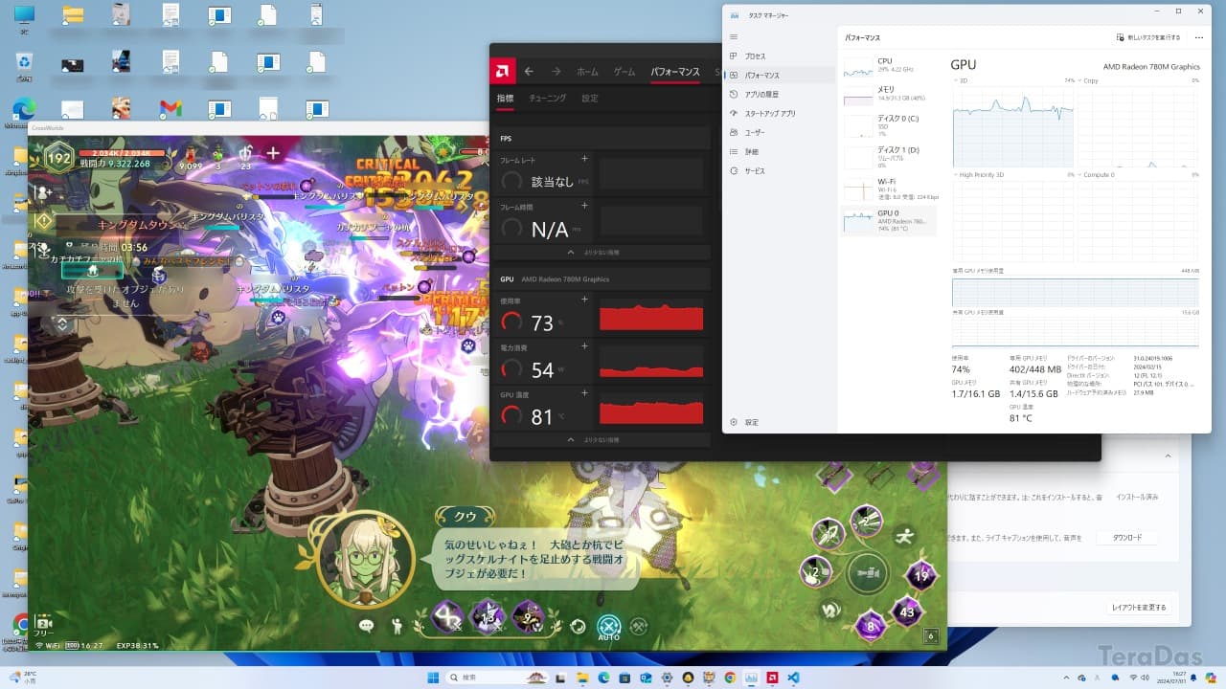
Task: Open チューニング sub-tab
Action: (x=547, y=98)
